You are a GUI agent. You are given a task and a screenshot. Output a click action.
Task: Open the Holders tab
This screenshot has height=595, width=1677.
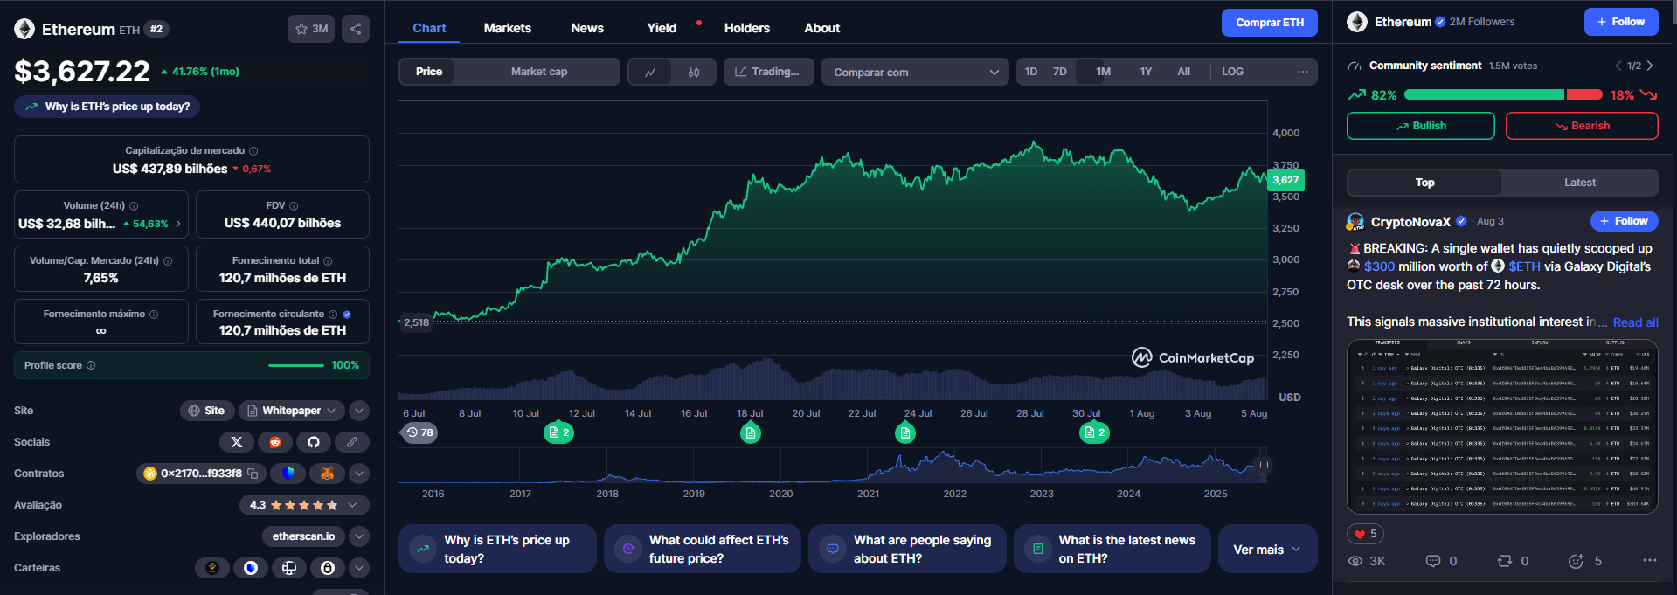(x=747, y=28)
